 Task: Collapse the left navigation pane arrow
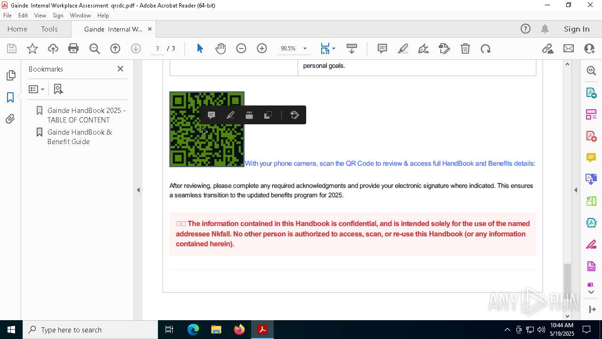coord(138,190)
